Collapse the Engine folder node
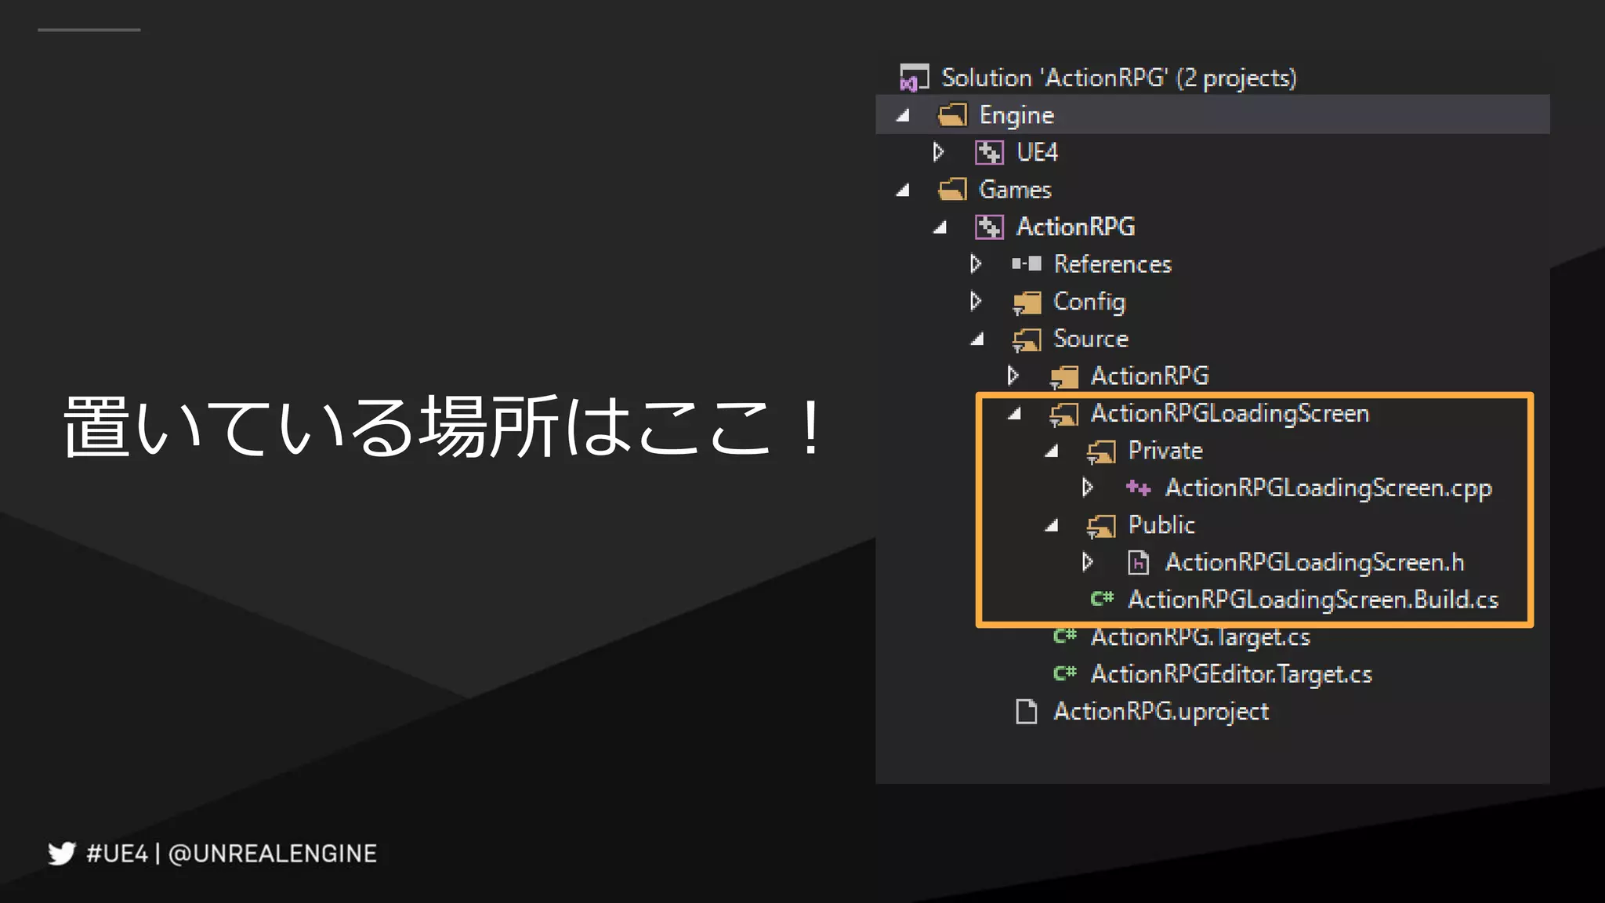Screen dimensions: 1605x903 (x=903, y=115)
